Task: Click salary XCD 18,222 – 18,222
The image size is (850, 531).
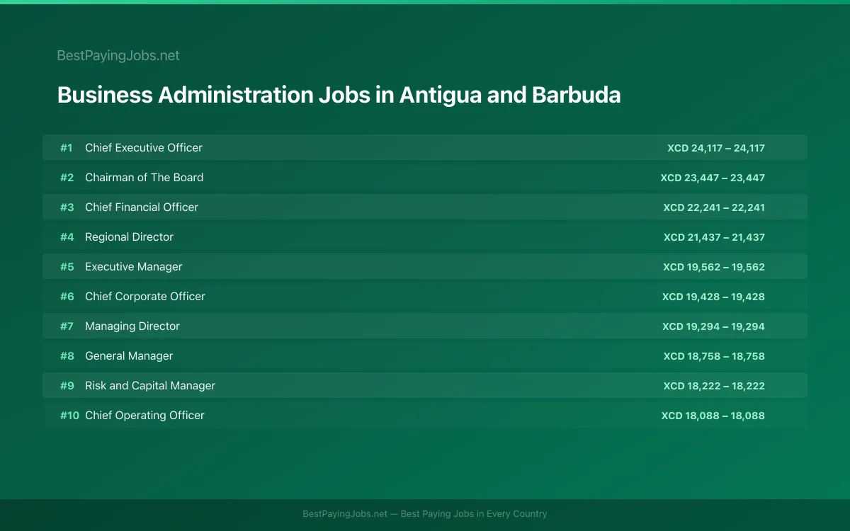Action: click(714, 386)
